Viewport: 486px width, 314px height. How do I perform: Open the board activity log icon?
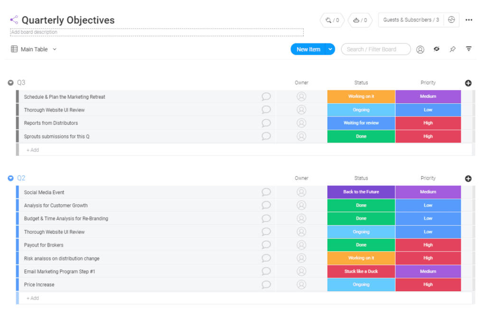(x=451, y=20)
